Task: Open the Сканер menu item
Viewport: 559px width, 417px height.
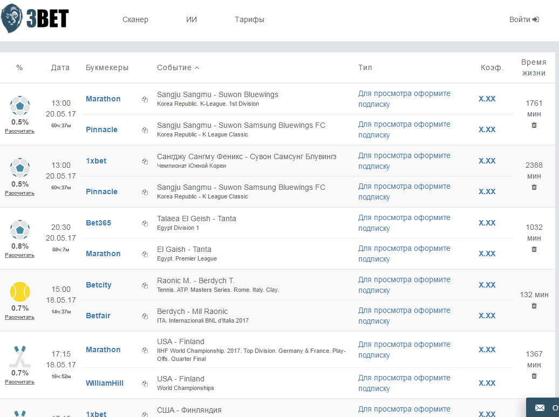Action: [x=135, y=19]
